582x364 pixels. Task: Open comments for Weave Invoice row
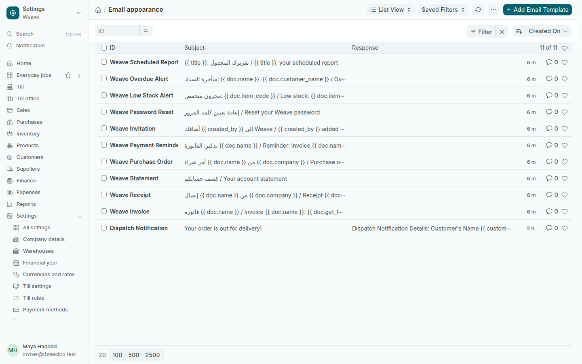[x=552, y=212]
